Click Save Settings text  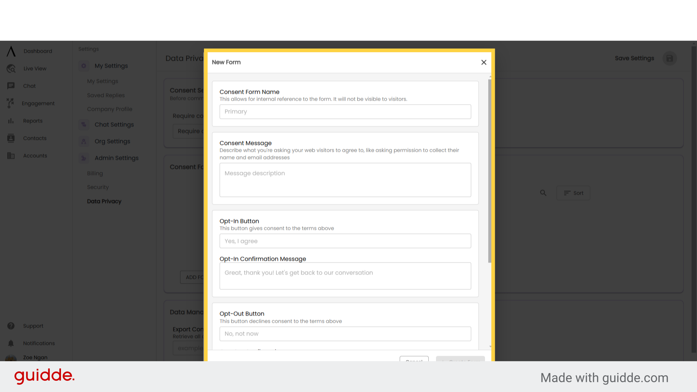tap(634, 58)
